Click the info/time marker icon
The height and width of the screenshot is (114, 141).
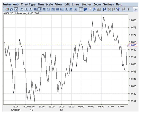point(90,9)
